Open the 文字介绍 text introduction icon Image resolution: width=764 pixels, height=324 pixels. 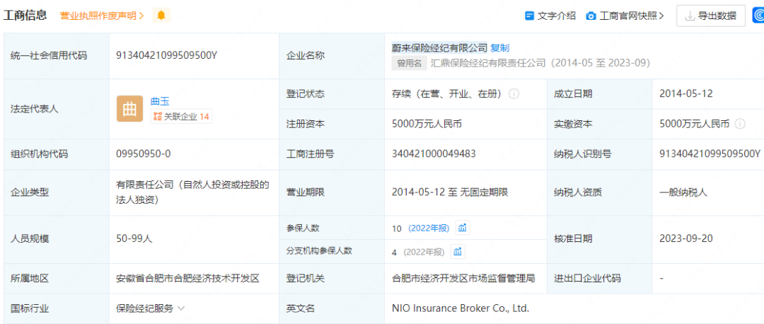point(530,16)
